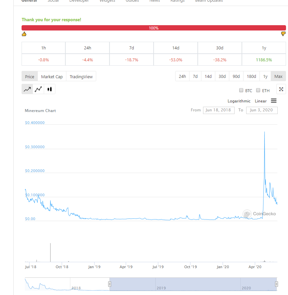Click the Minereum Chart title
Viewport: 288px width, 295px height.
(40, 111)
